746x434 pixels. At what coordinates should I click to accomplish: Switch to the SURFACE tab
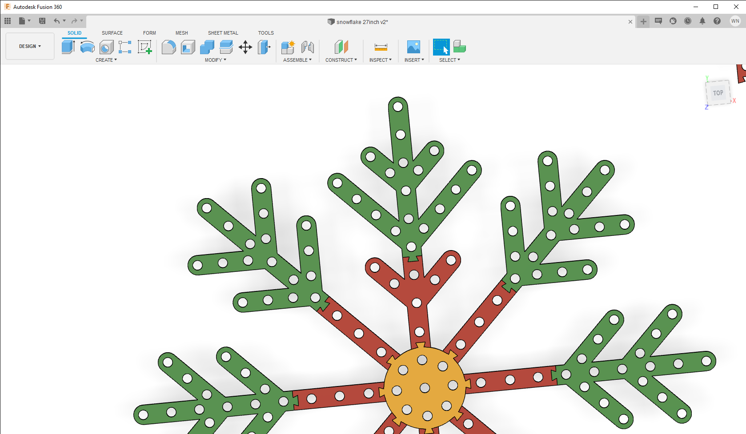[x=112, y=33]
